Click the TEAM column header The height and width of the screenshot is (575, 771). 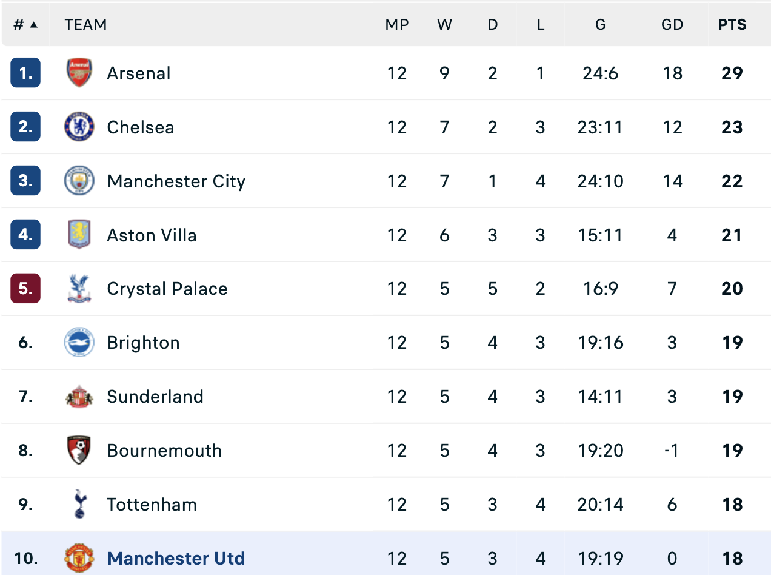tap(85, 24)
